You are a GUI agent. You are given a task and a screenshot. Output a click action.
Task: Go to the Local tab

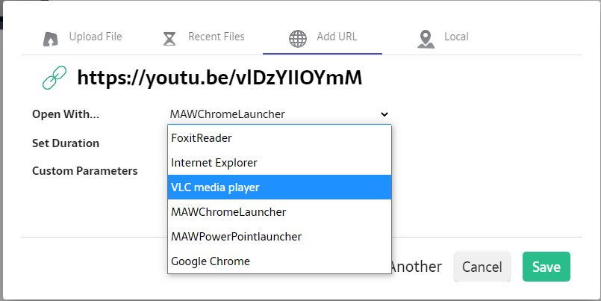click(456, 37)
